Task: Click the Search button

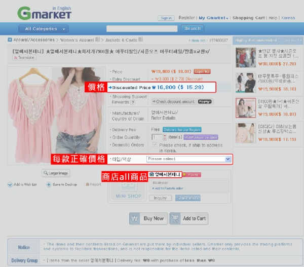Action: 193,28
